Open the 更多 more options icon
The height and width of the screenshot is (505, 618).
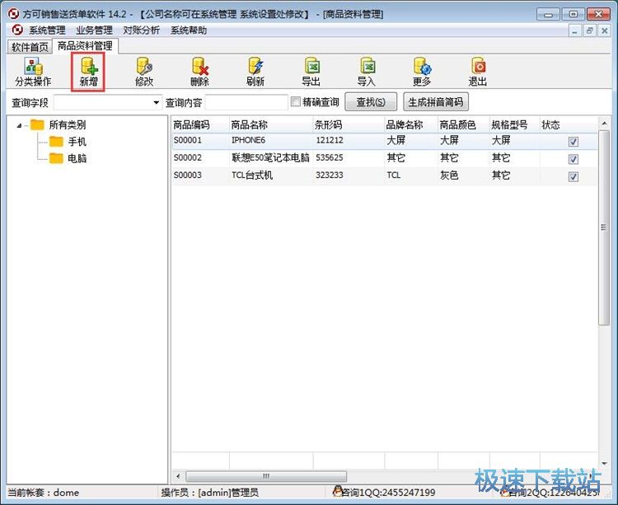(x=422, y=72)
